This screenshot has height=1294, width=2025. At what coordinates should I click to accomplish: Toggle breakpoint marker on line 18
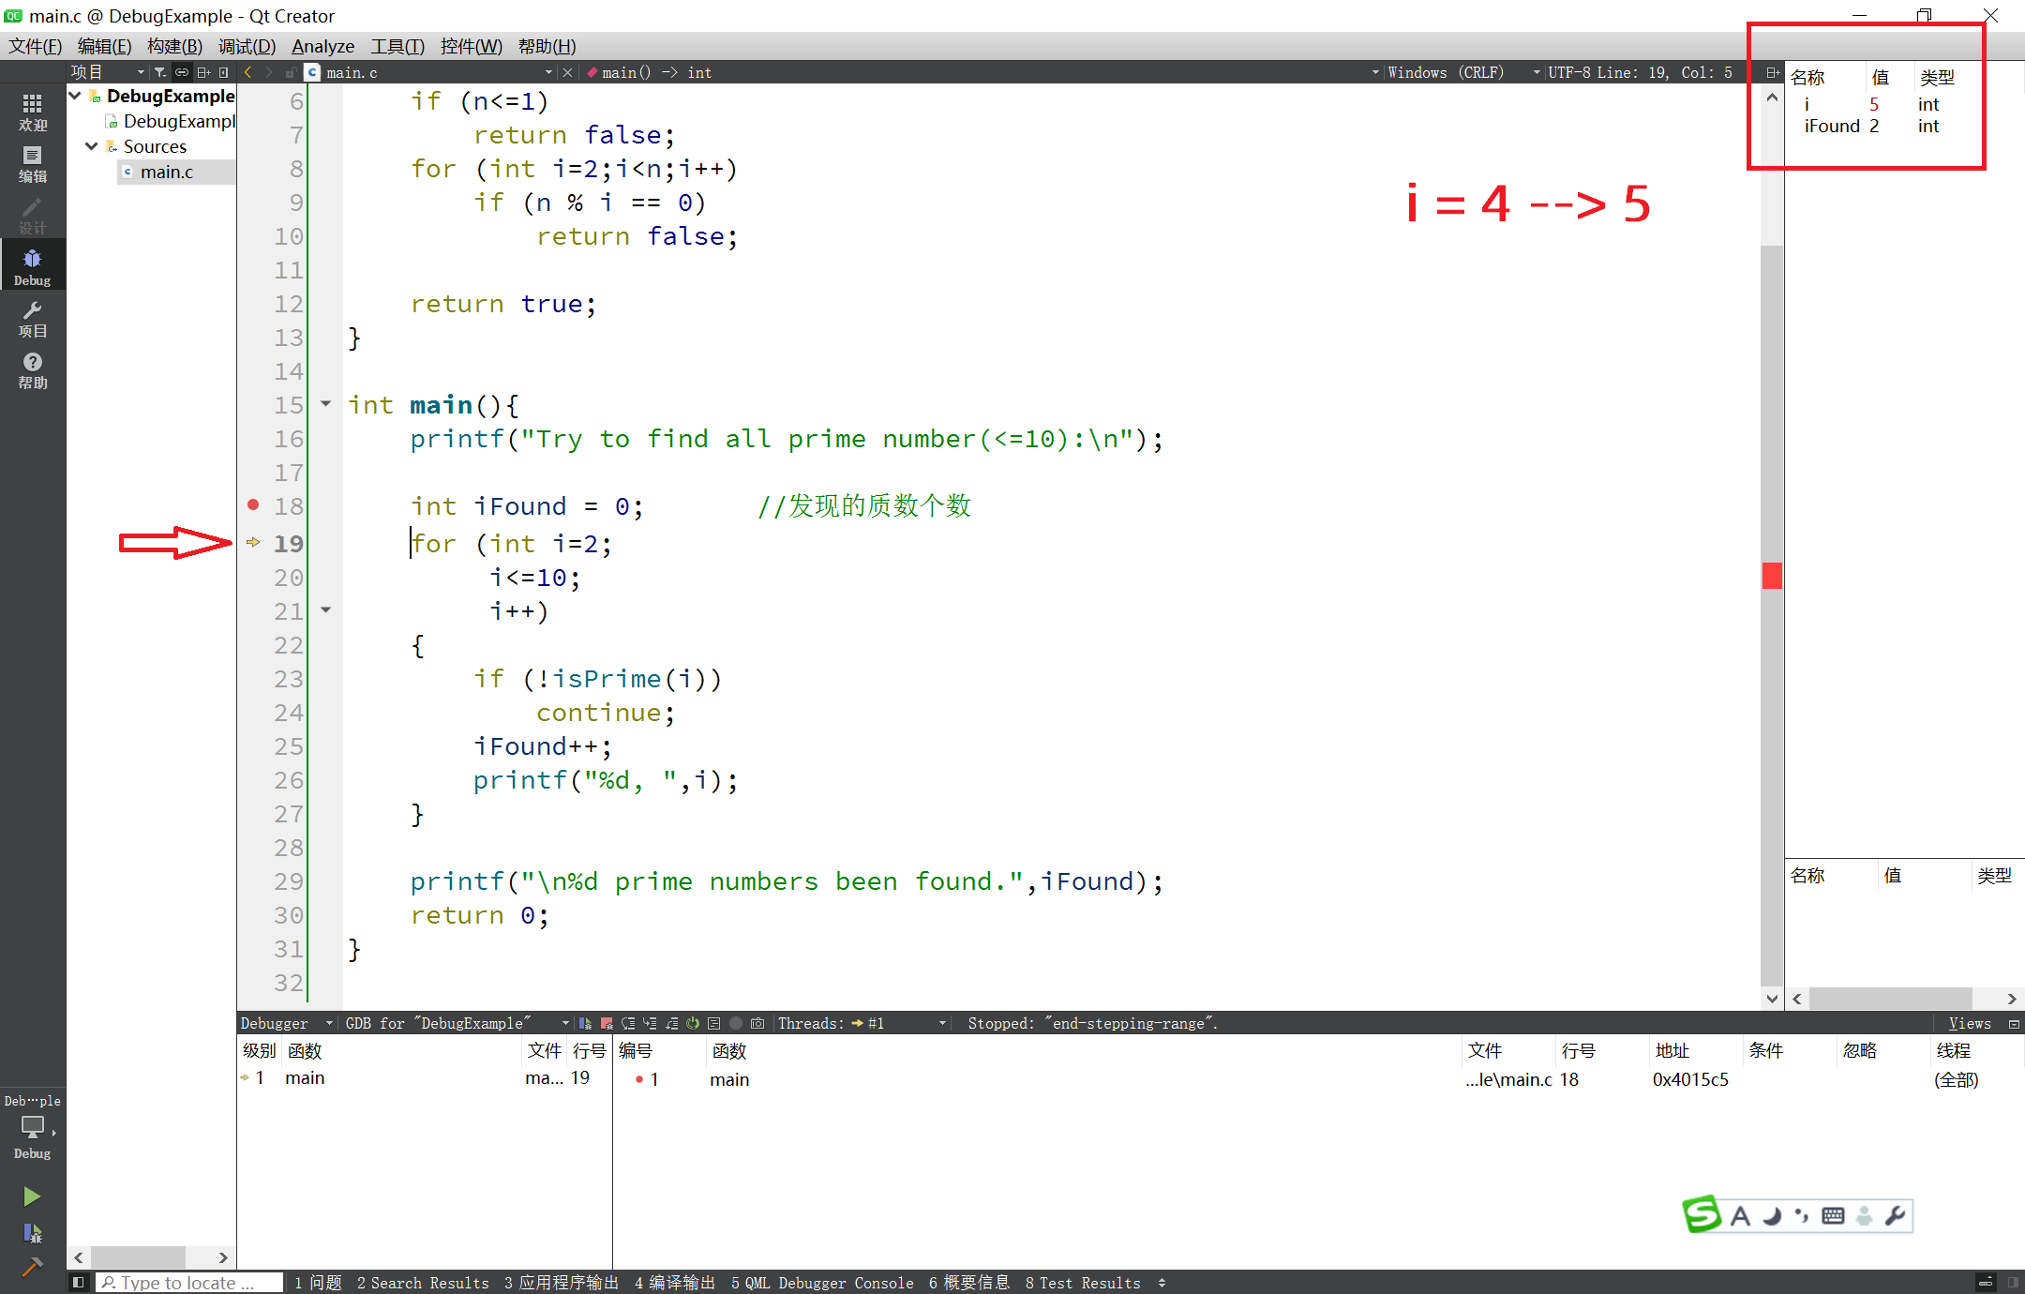(253, 504)
